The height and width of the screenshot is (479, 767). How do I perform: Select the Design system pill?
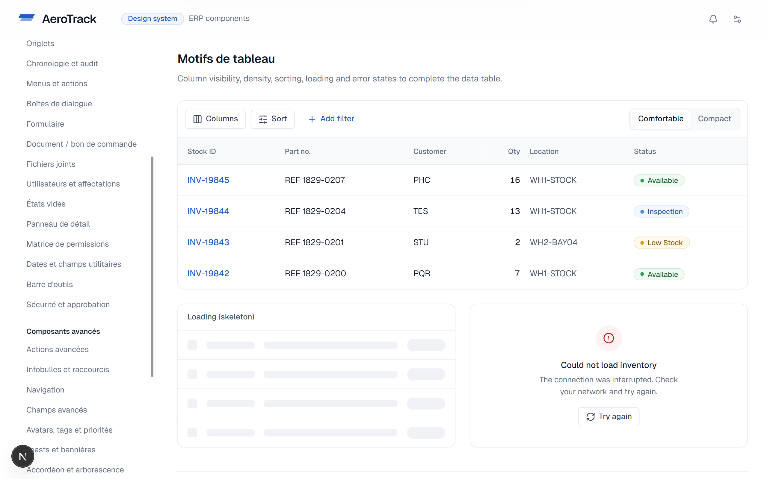point(153,19)
